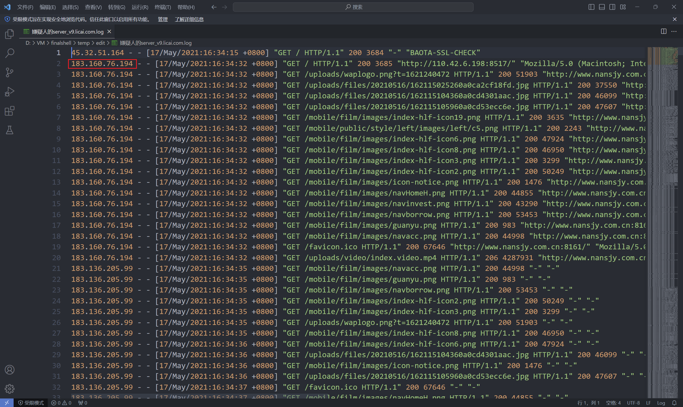
Task: Focus the 搜索 command center box
Action: pyautogui.click(x=353, y=7)
